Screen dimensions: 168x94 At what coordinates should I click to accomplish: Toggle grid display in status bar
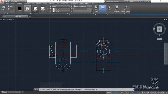113,92
